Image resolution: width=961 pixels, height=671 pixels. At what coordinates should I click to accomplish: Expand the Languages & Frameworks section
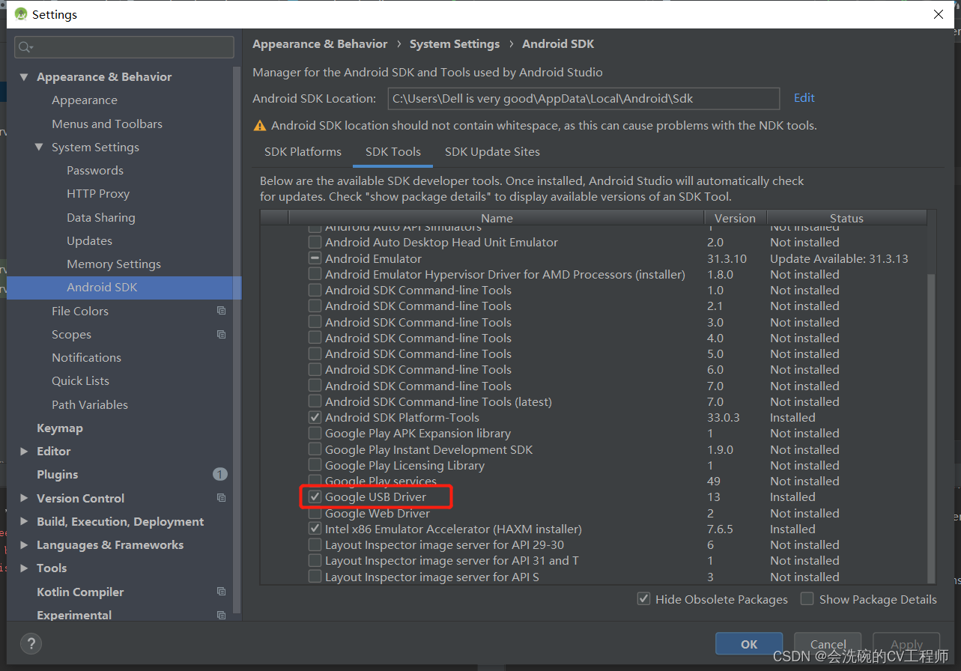pyautogui.click(x=24, y=545)
